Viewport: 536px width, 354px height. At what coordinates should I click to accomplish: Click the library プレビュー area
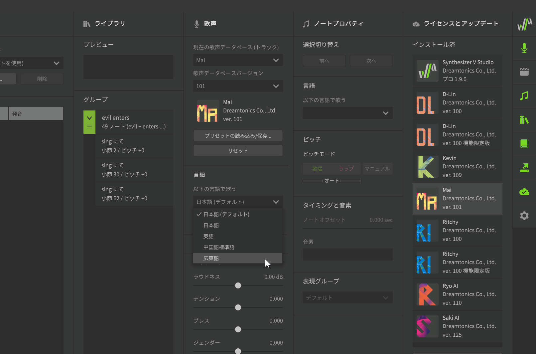click(128, 67)
